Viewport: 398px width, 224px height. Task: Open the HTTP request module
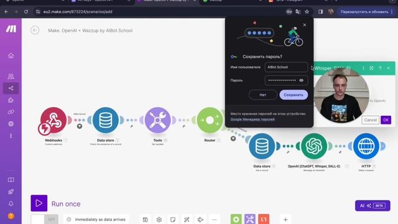366,146
